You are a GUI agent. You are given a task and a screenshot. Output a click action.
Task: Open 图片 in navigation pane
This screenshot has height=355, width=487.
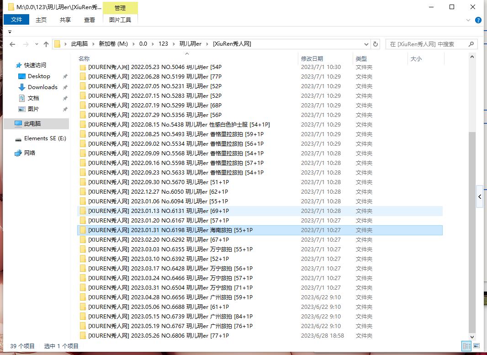33,109
